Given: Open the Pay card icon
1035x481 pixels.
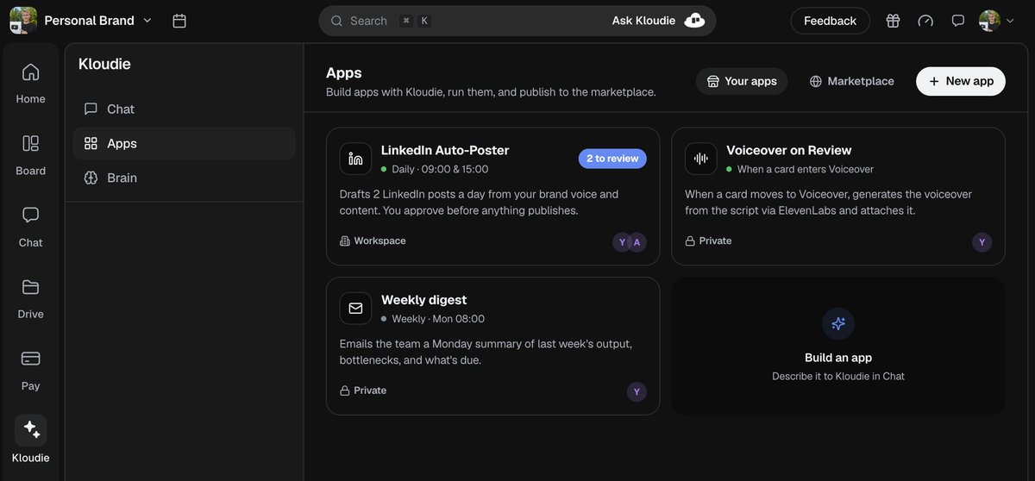Looking at the screenshot, I should click(30, 359).
